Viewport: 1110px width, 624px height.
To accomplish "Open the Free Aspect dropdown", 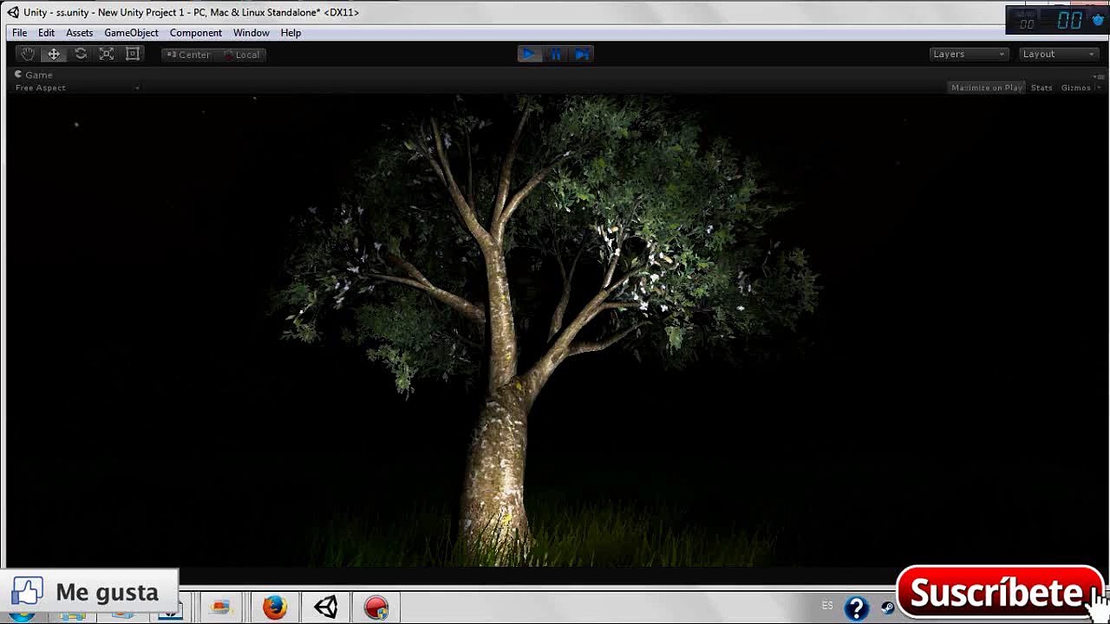I will pos(76,88).
